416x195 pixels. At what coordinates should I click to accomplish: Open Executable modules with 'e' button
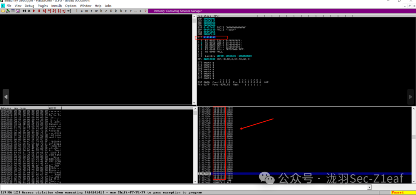click(x=82, y=11)
